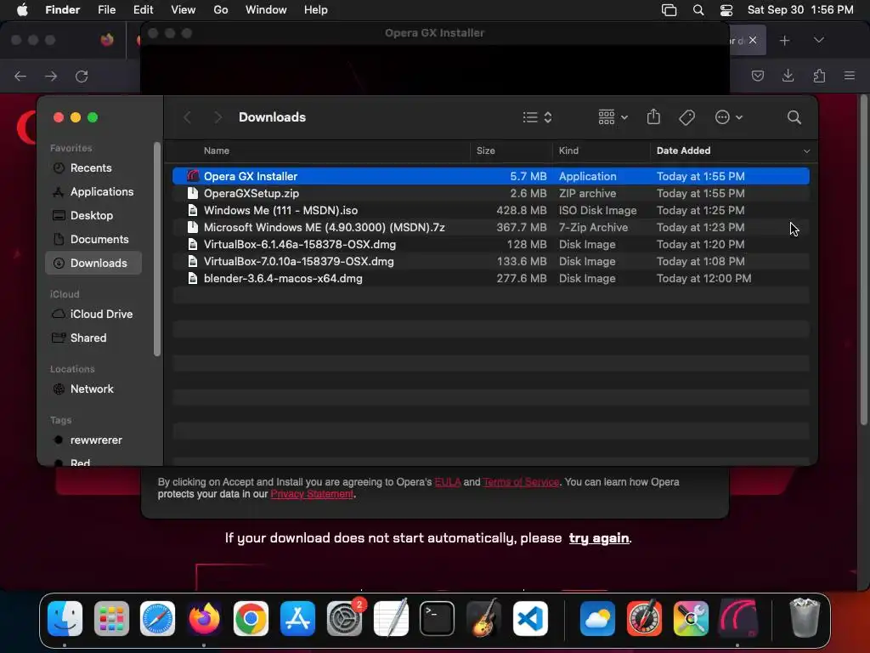Open Terminal from the Dock
Viewport: 870px width, 653px height.
(x=438, y=618)
